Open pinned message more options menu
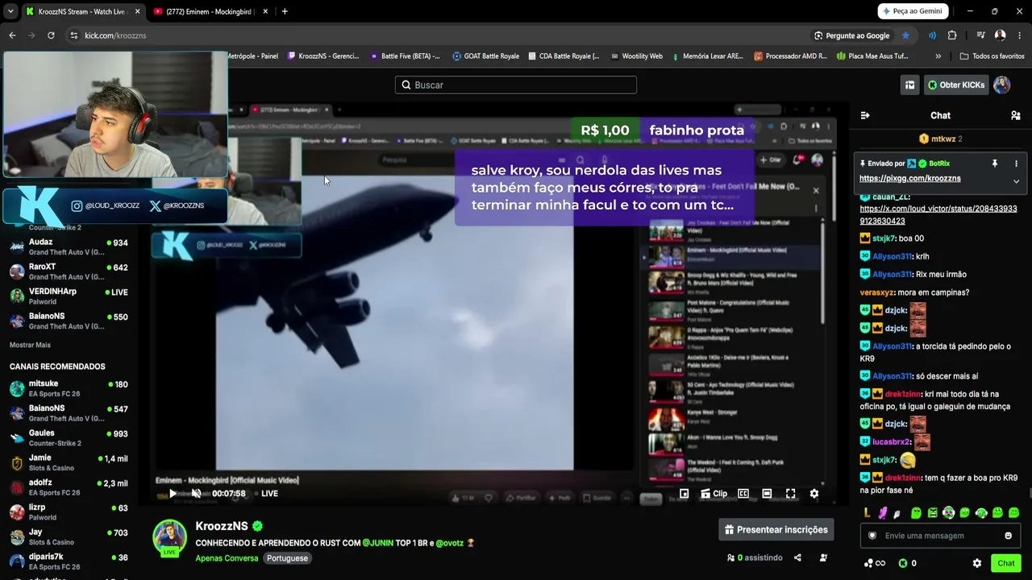The image size is (1032, 580). coord(1016,164)
